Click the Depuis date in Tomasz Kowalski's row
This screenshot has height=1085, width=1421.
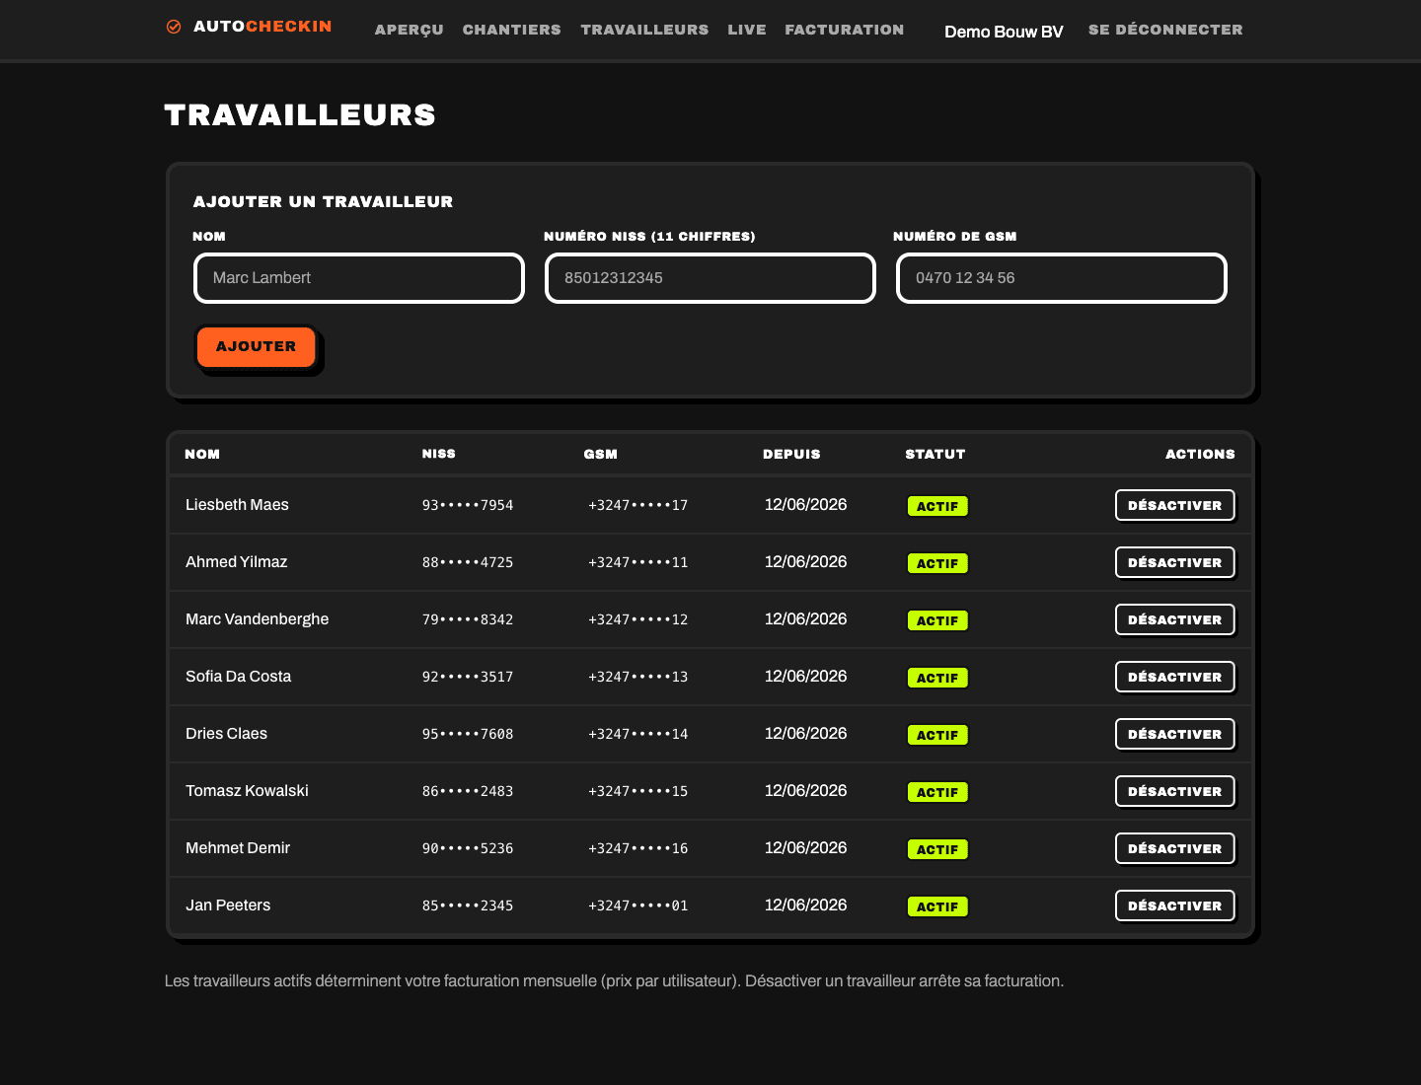tap(806, 791)
